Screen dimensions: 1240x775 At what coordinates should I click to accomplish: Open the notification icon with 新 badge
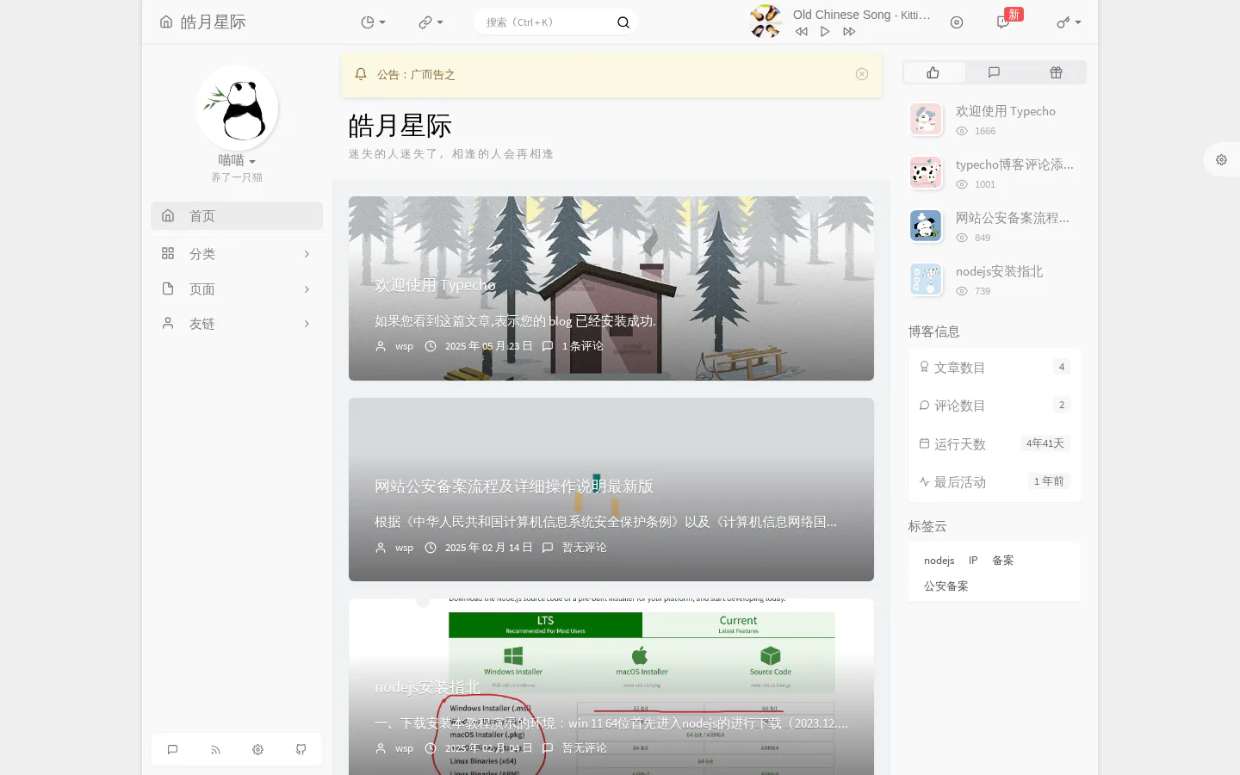1003,22
